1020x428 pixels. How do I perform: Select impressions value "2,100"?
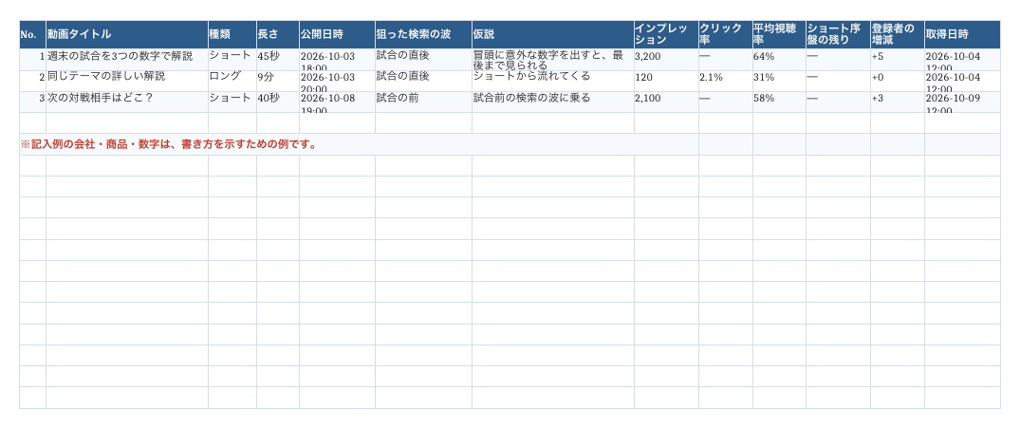tap(666, 102)
